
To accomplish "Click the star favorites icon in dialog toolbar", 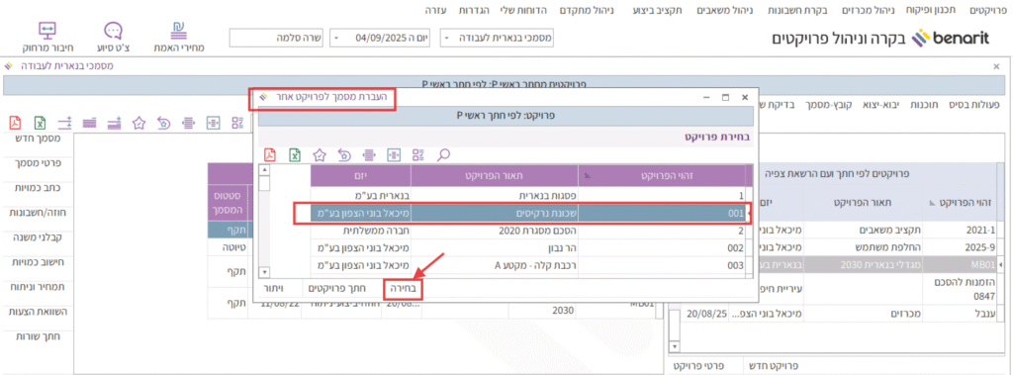I will click(x=320, y=154).
